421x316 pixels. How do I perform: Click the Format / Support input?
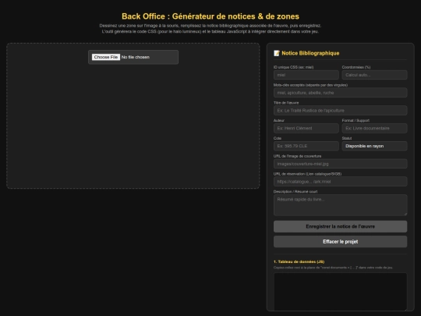point(374,128)
